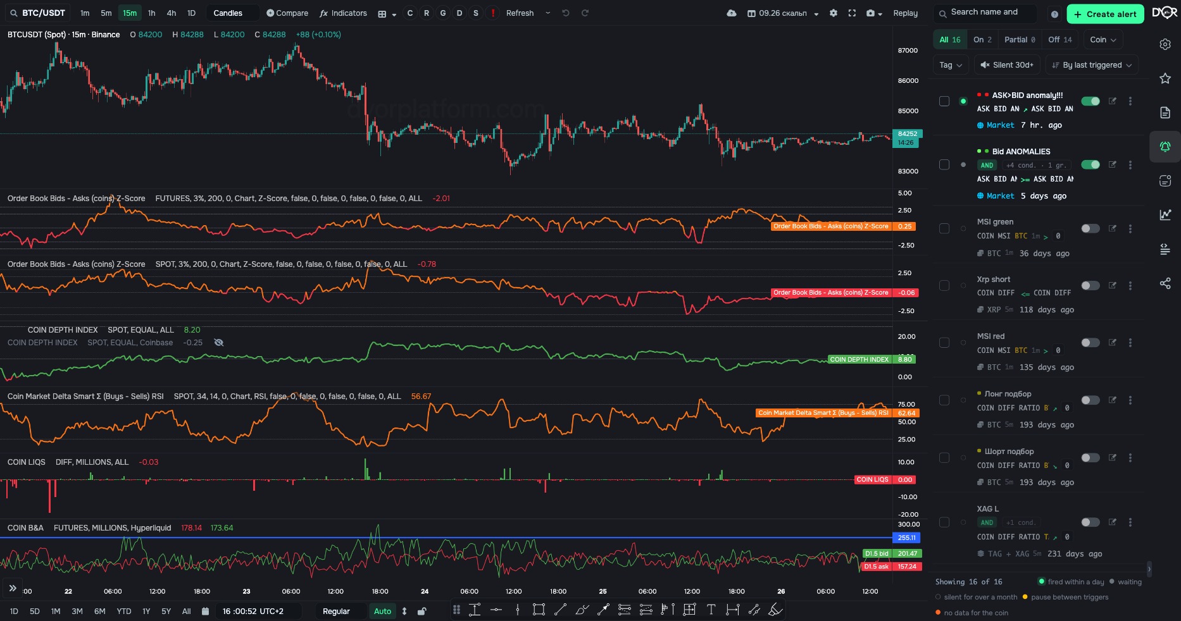This screenshot has width=1181, height=621.
Task: Switch to the Off 14 alerts tab
Action: [x=1060, y=40]
